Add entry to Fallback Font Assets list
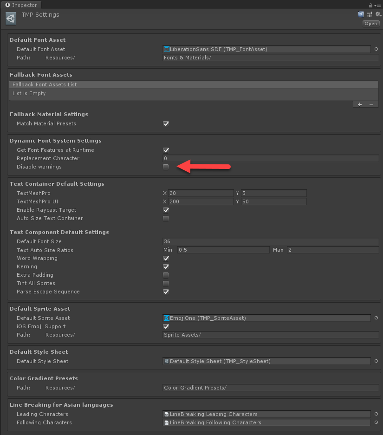This screenshot has height=435, width=383. point(360,104)
